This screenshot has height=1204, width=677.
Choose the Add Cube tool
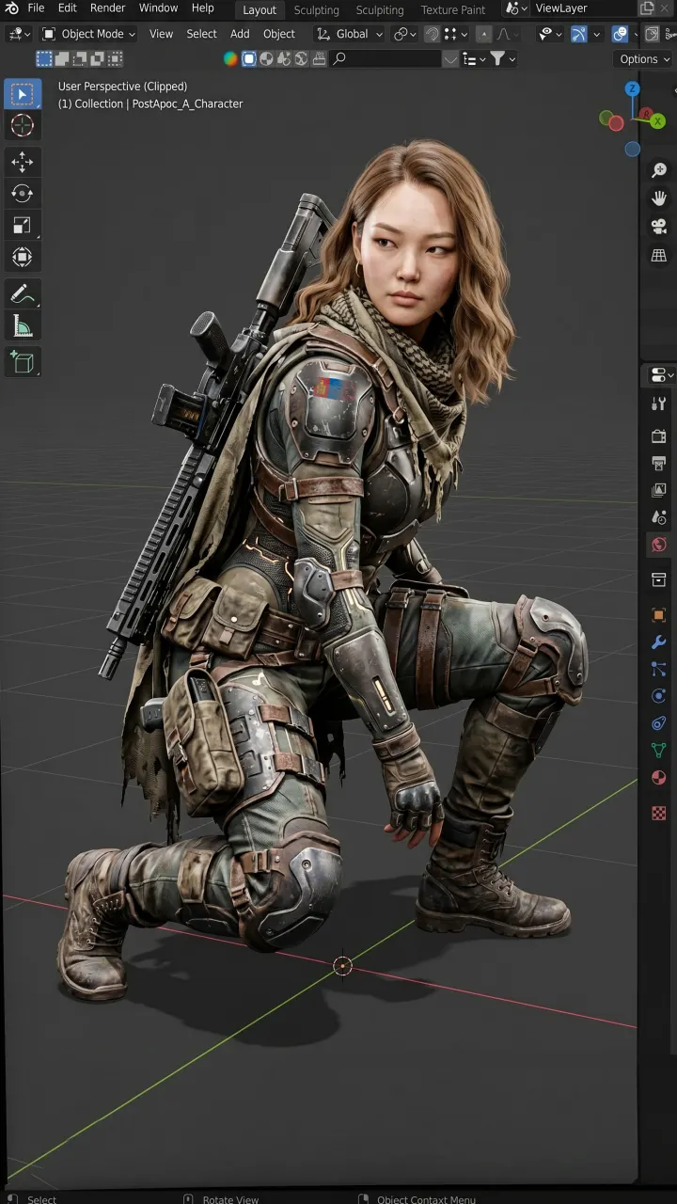(22, 362)
